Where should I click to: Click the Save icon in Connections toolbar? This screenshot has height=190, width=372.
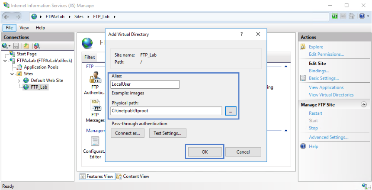click(x=16, y=46)
